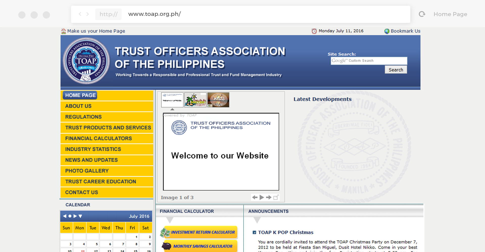Select the White Night sunset thumbnail

(x=218, y=100)
